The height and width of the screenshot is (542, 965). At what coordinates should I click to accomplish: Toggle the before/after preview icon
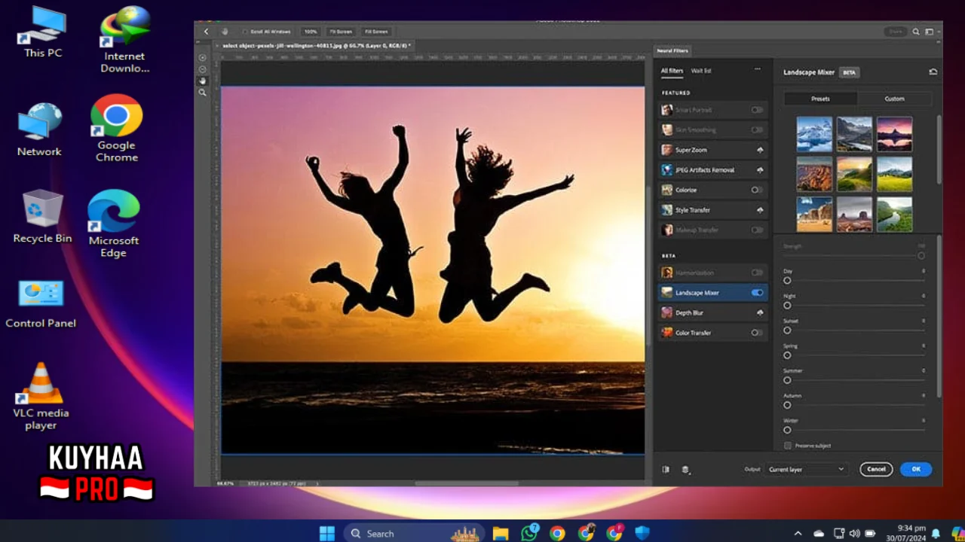pyautogui.click(x=666, y=469)
